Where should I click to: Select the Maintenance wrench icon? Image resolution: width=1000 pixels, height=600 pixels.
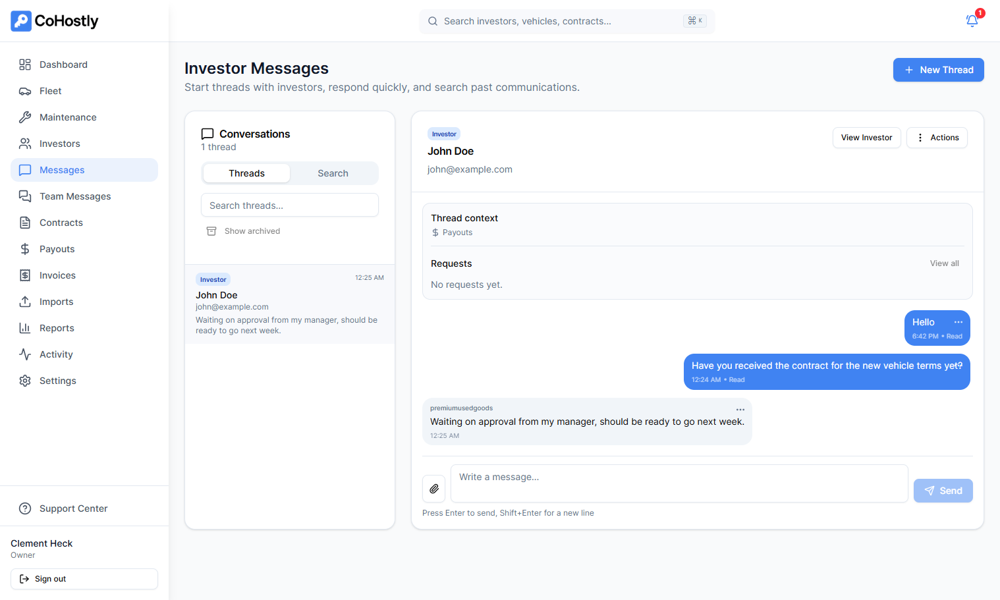(25, 117)
